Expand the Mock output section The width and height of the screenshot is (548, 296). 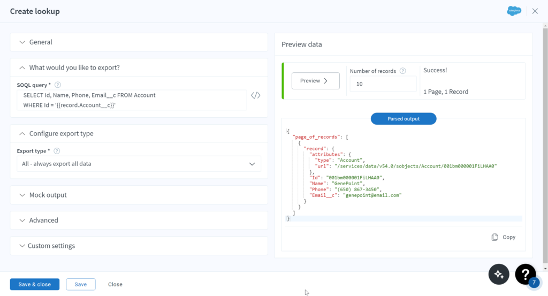point(22,195)
